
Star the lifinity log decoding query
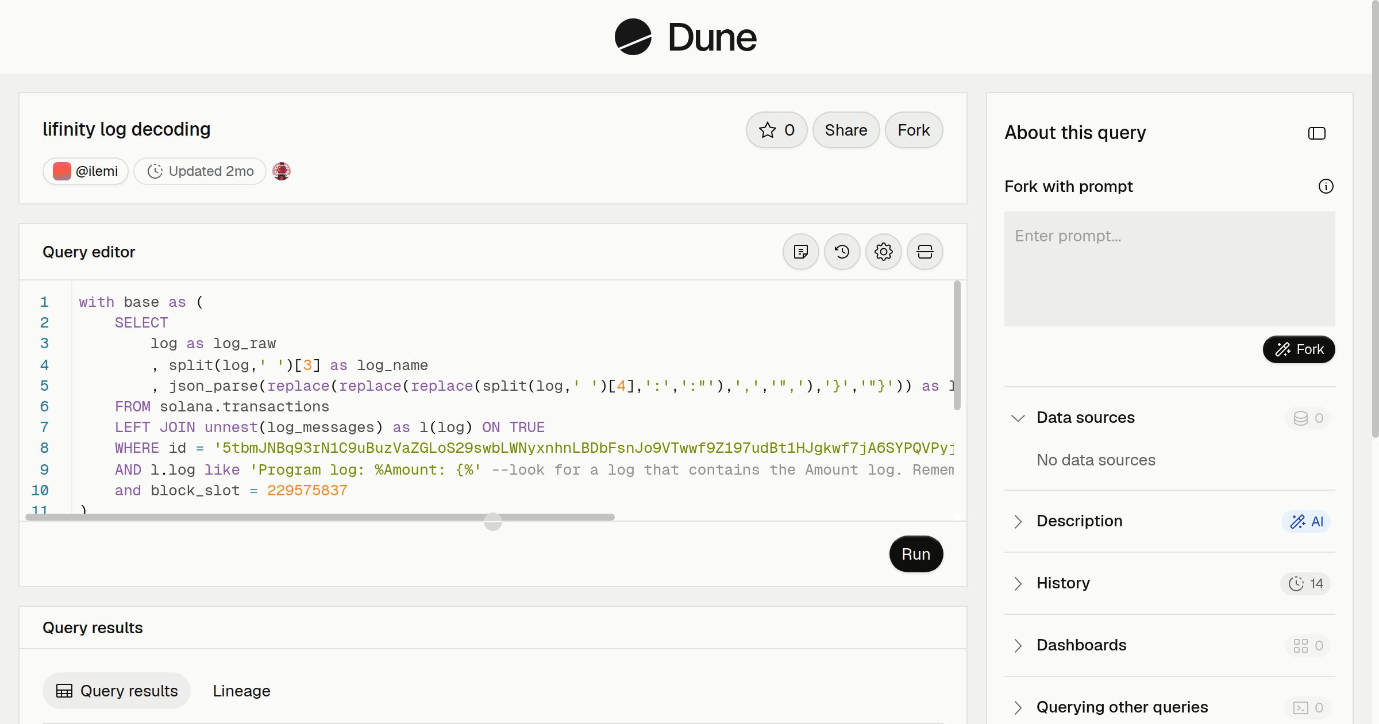coord(776,130)
